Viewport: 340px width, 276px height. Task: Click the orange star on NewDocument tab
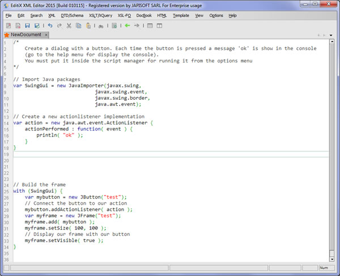(7, 35)
